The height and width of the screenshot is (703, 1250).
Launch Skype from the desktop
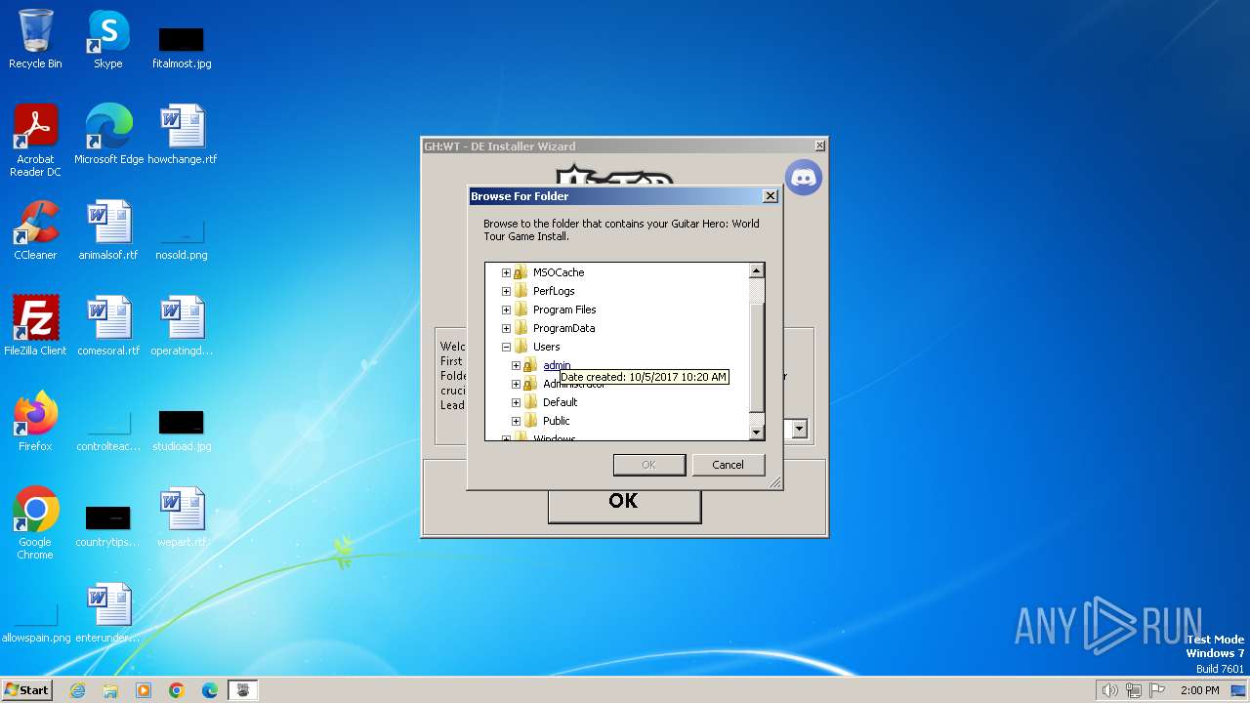tap(108, 39)
